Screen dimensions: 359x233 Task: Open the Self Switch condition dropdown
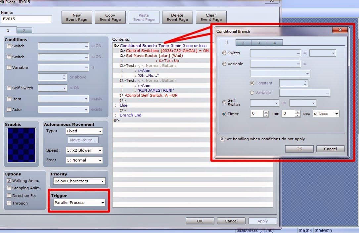pos(52,88)
